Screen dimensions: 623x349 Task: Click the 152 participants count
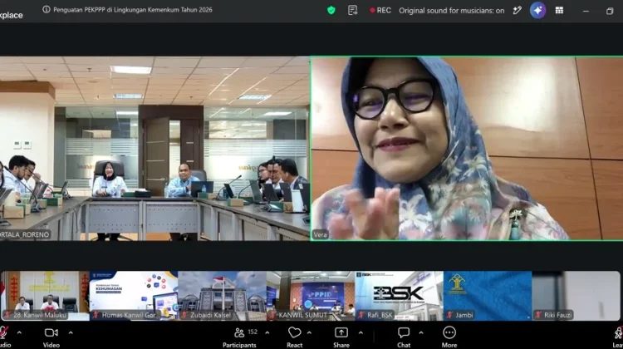(253, 332)
